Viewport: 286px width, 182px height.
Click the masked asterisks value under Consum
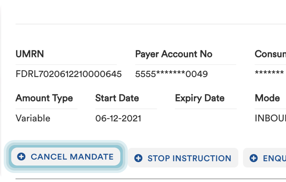click(269, 74)
